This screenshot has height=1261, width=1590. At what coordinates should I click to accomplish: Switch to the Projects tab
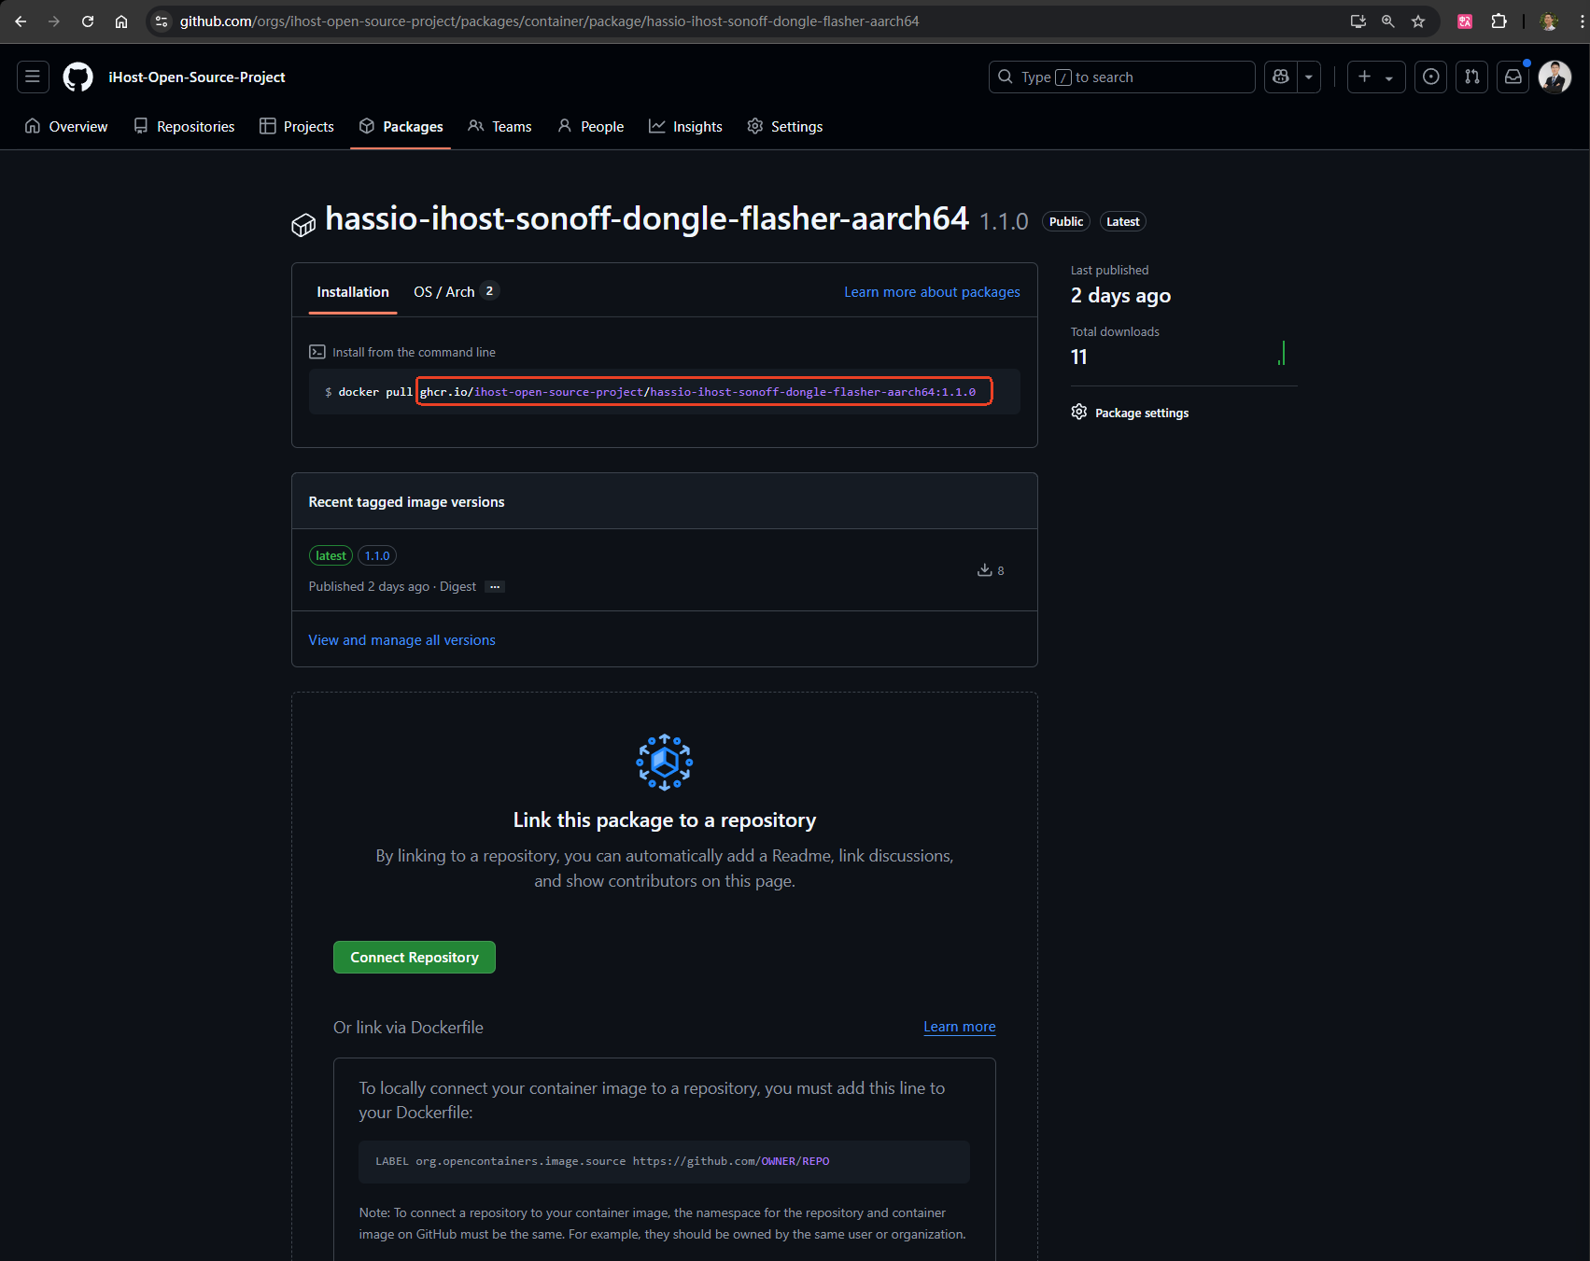297,126
